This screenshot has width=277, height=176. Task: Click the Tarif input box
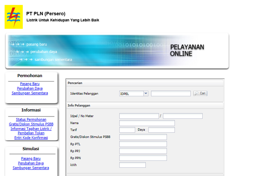pos(127,130)
